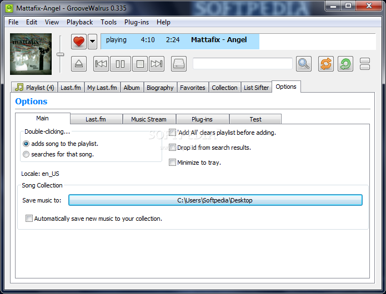The height and width of the screenshot is (294, 386).
Task: Click the disk drive save icon
Action: [x=179, y=64]
